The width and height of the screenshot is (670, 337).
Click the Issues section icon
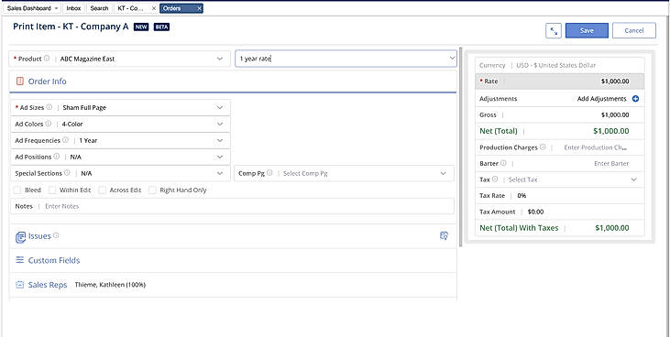[20, 237]
